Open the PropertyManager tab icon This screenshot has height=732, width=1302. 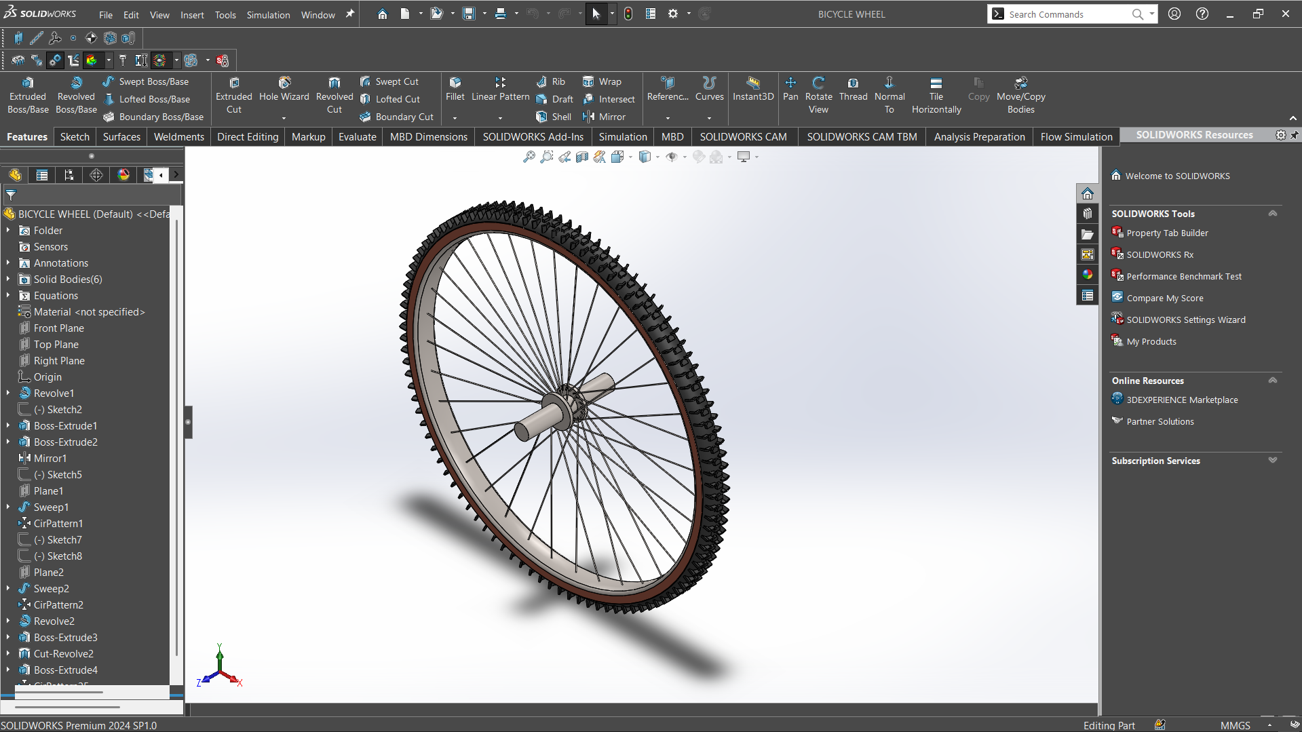(x=42, y=175)
